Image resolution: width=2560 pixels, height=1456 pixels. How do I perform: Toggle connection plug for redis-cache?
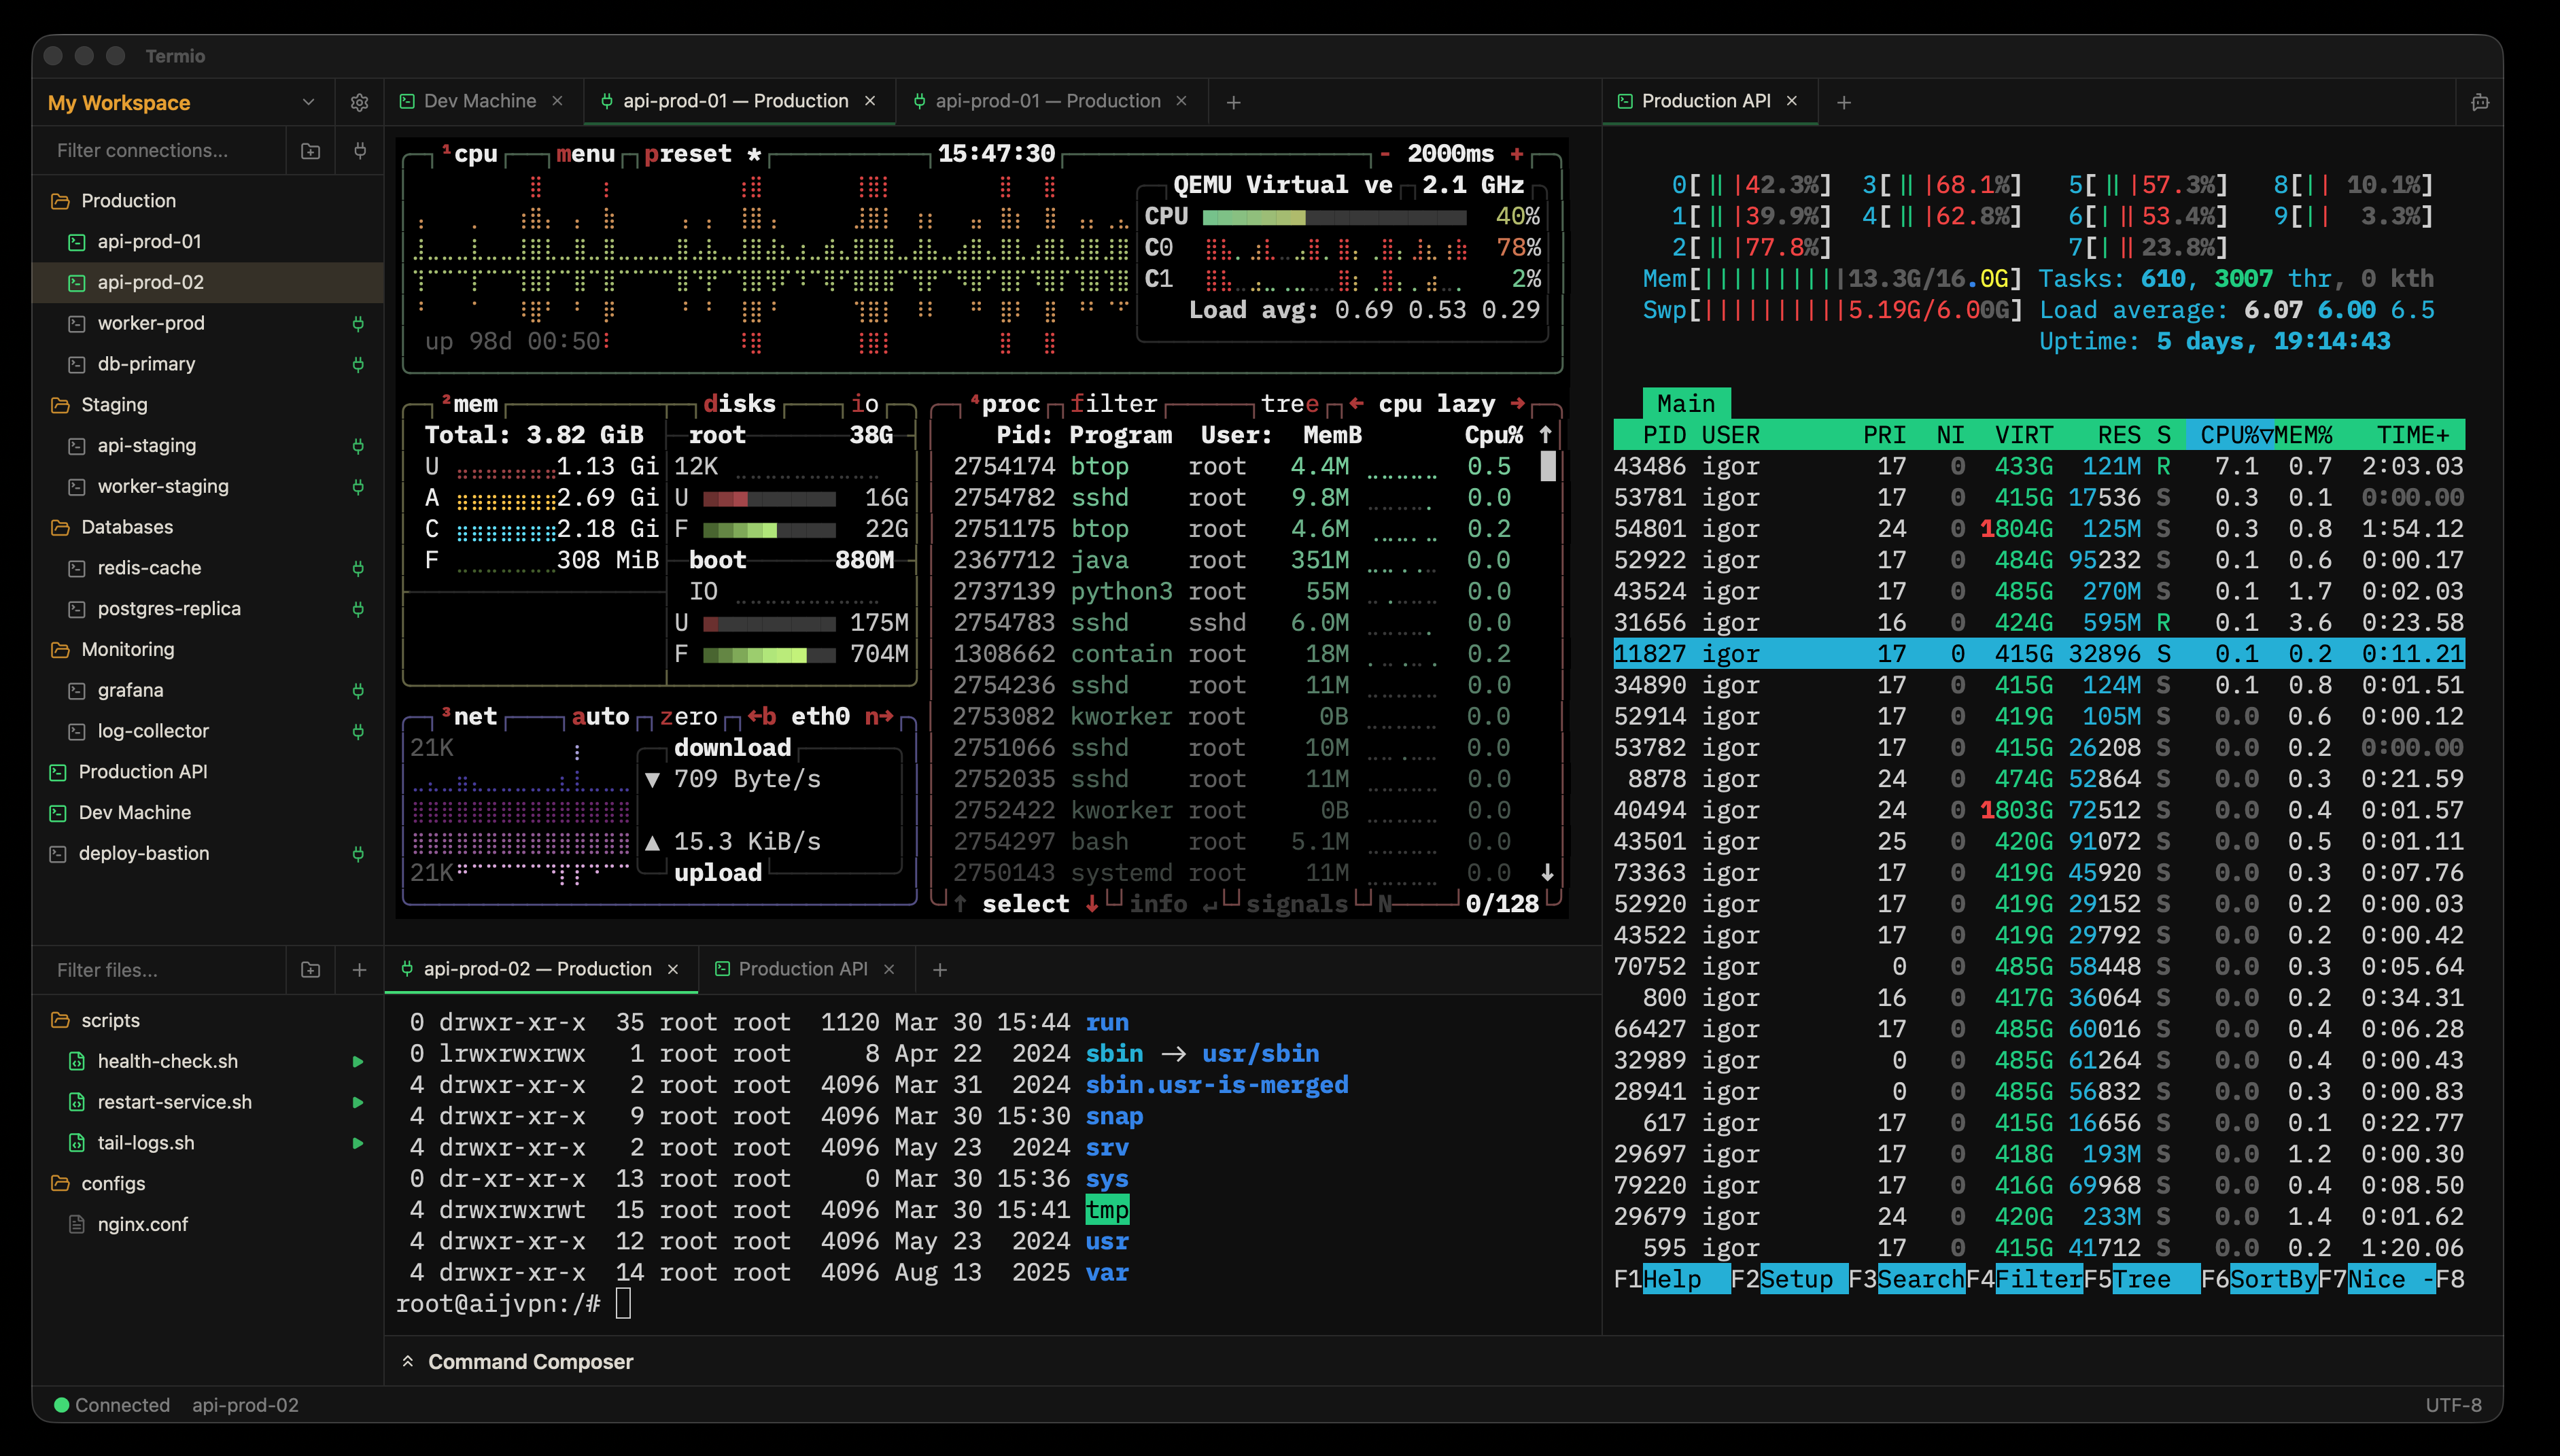click(357, 568)
